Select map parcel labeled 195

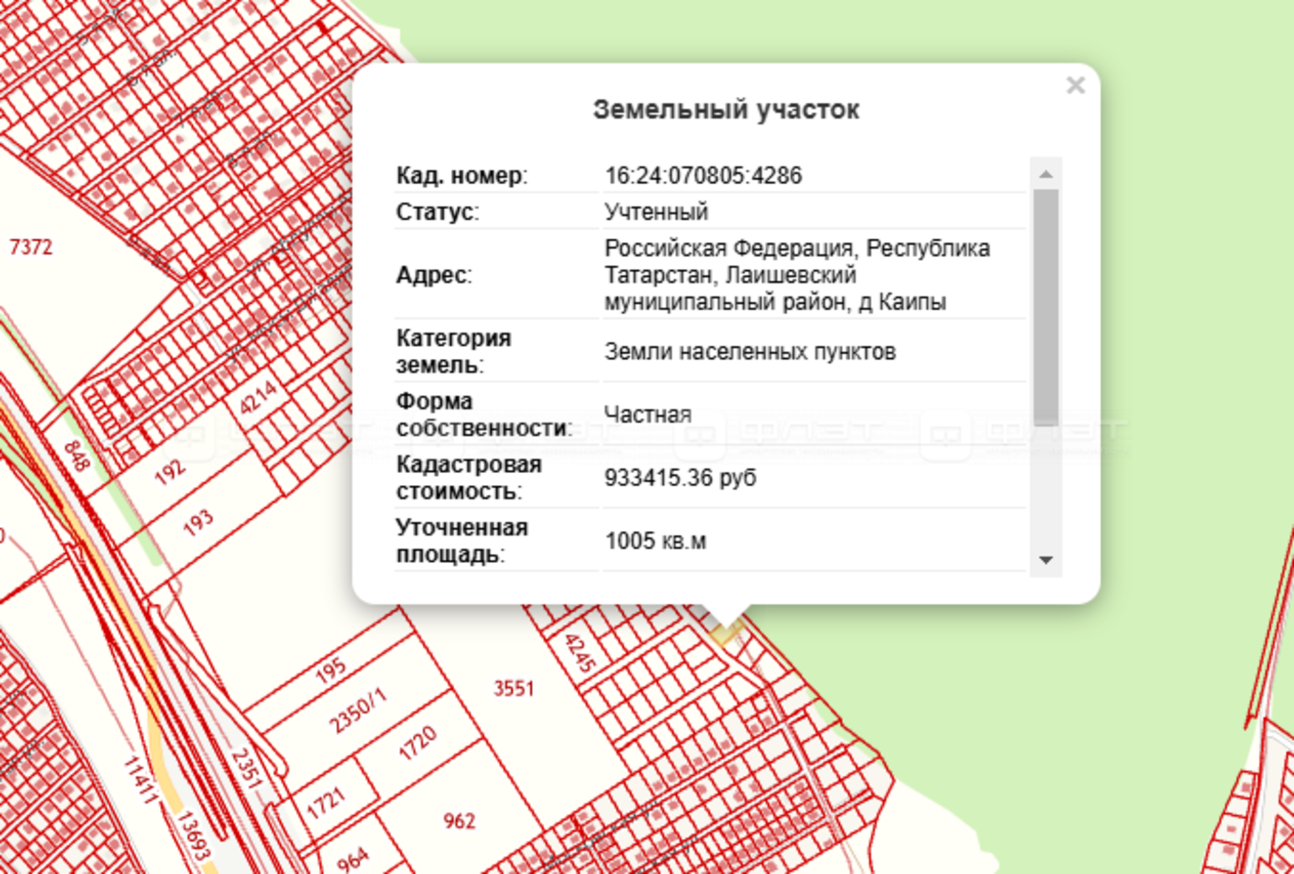point(331,671)
